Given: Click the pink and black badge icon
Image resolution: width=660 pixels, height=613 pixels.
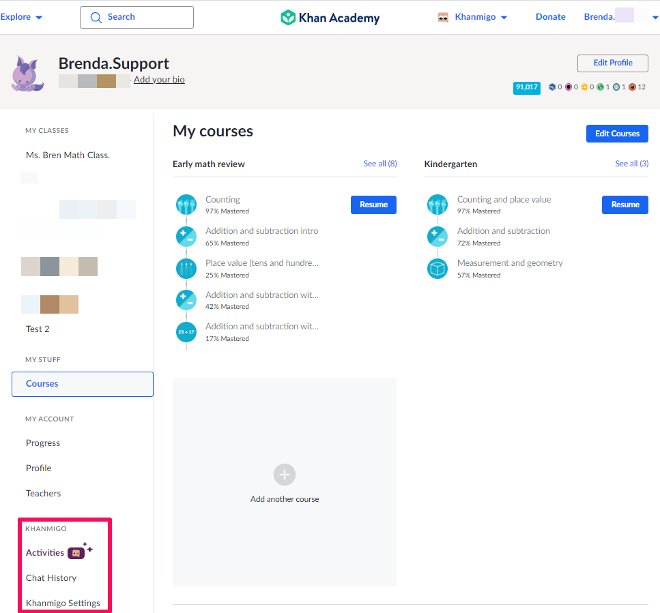Looking at the screenshot, I should (569, 87).
